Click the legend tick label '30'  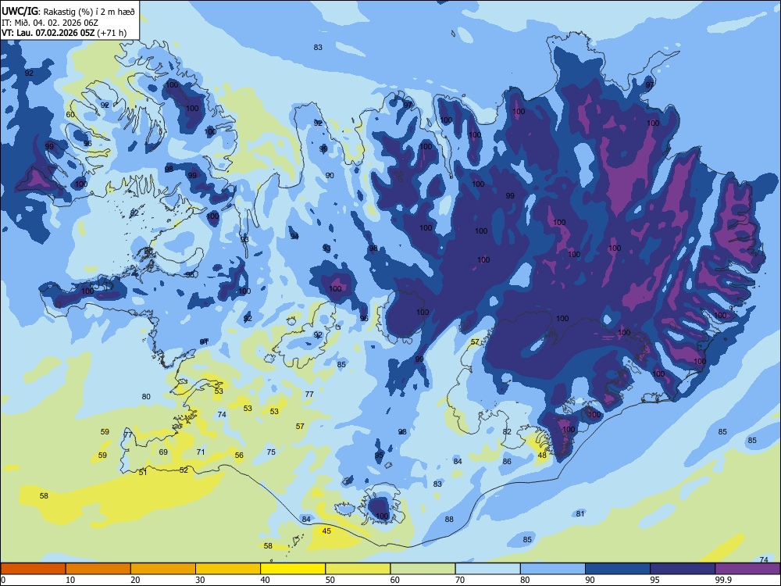200,580
